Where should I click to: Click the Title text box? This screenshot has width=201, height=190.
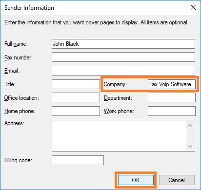click(x=76, y=84)
